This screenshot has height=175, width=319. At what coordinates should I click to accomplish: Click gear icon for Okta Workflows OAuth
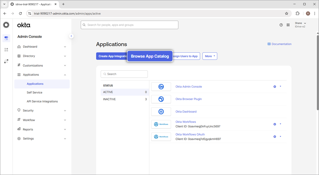click(x=275, y=137)
